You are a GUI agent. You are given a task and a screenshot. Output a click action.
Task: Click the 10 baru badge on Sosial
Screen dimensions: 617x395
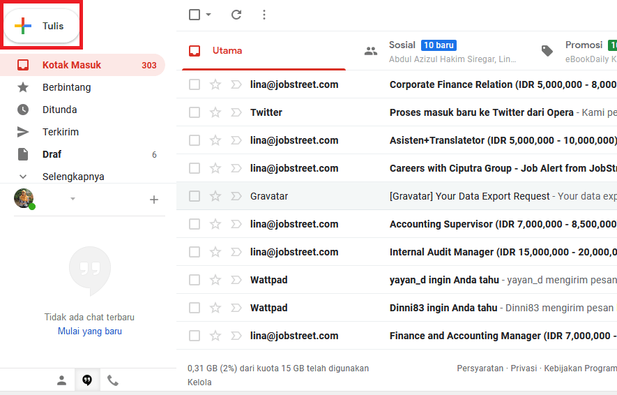click(439, 45)
